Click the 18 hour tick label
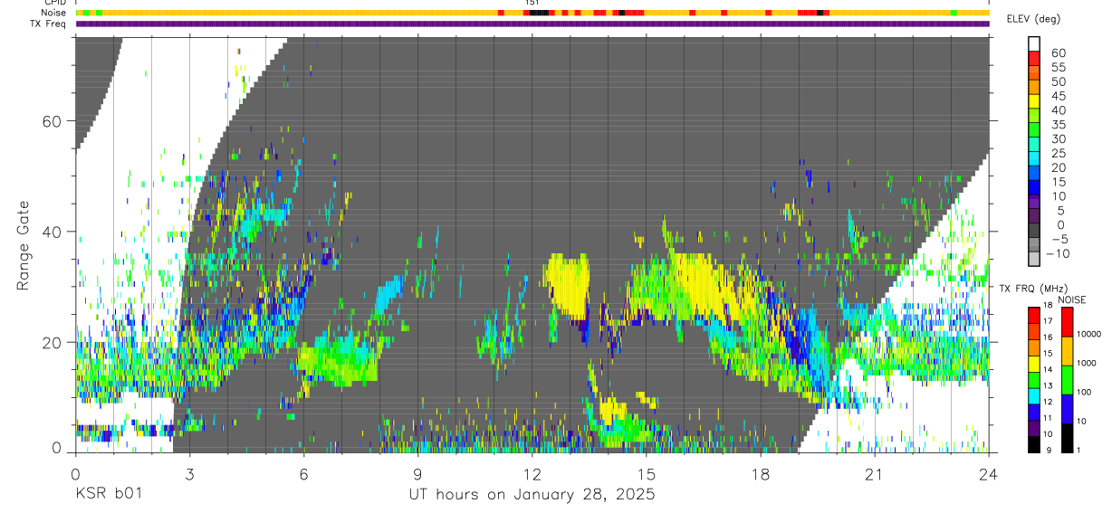Image resolution: width=1112 pixels, height=513 pixels. [761, 474]
